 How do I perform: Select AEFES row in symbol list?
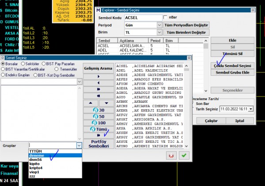149,79
